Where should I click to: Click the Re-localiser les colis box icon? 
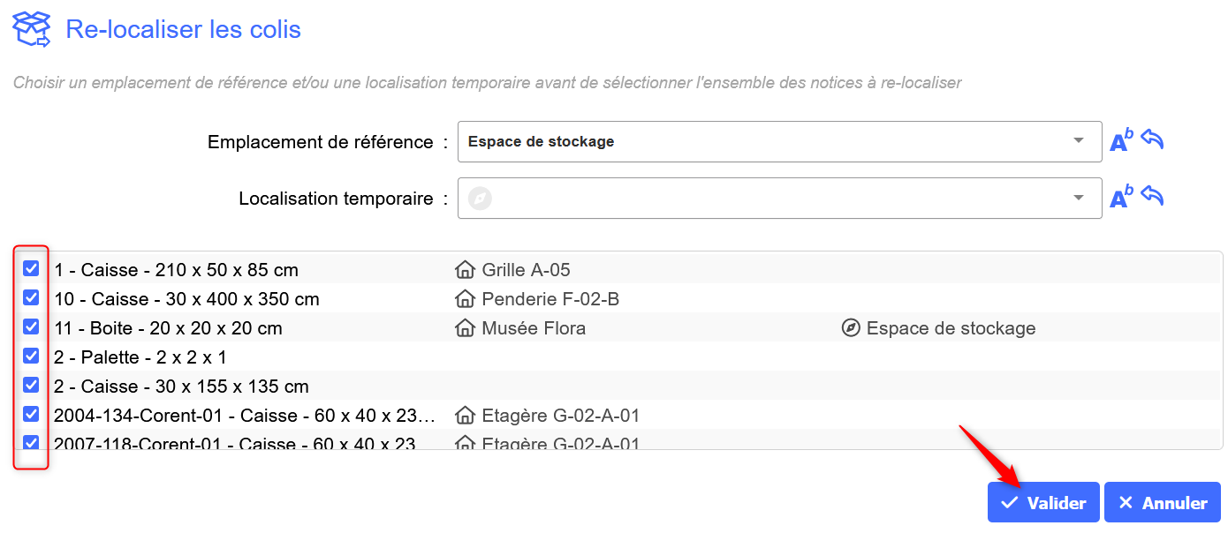31,29
